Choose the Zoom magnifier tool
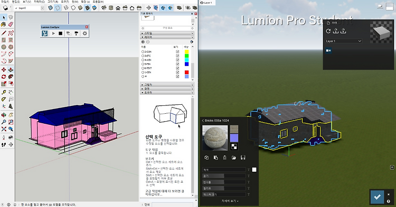The width and height of the screenshot is (396, 207). 4,122
